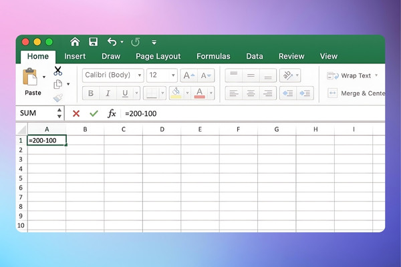Expand borders options arrow

point(162,93)
